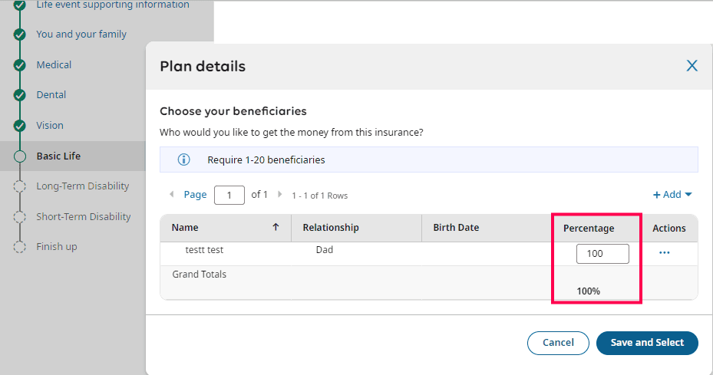The height and width of the screenshot is (375, 713).
Task: Click the Dental step checkmark icon
Action: [x=20, y=95]
